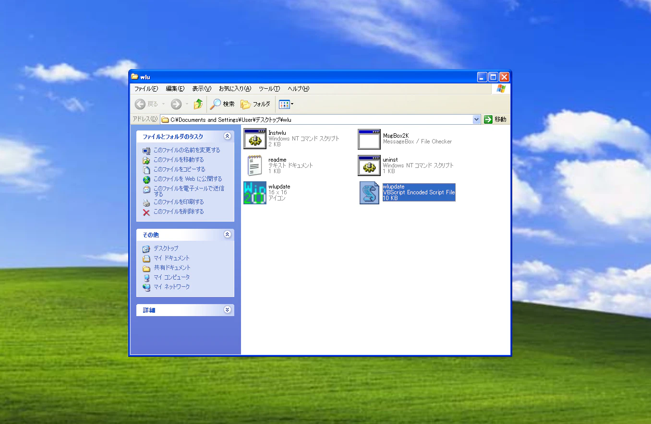Viewport: 651px width, 424px height.
Task: Click 'このファイルを印刷する' link
Action: 179,202
